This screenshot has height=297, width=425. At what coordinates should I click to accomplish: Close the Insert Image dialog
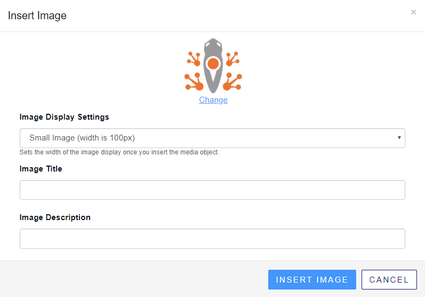pyautogui.click(x=413, y=12)
